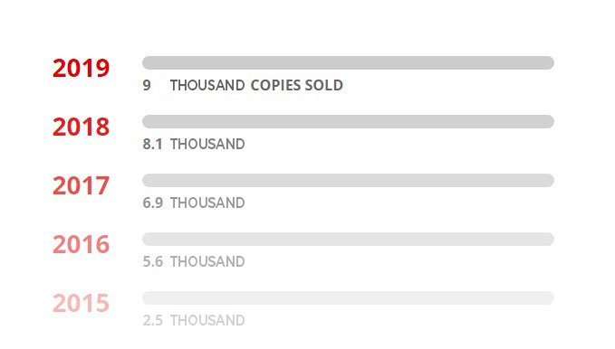This screenshot has height=349, width=615.
Task: Click the 2019 progress bar
Action: pyautogui.click(x=349, y=63)
